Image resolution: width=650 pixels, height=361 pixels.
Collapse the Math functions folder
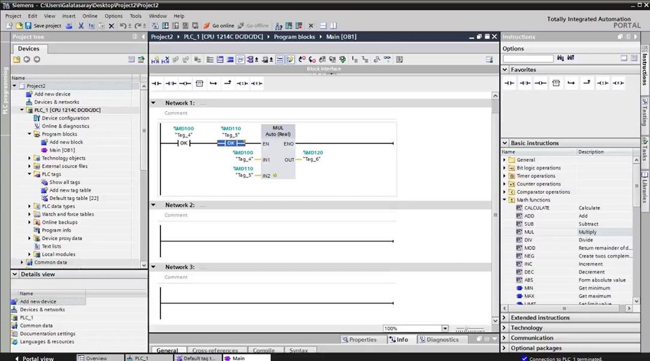504,200
